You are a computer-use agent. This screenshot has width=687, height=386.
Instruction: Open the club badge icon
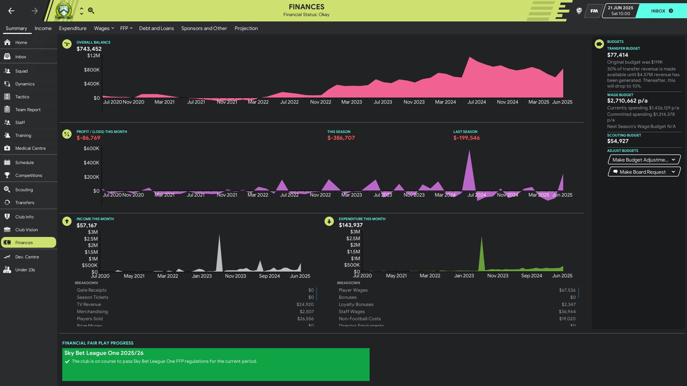pos(64,11)
